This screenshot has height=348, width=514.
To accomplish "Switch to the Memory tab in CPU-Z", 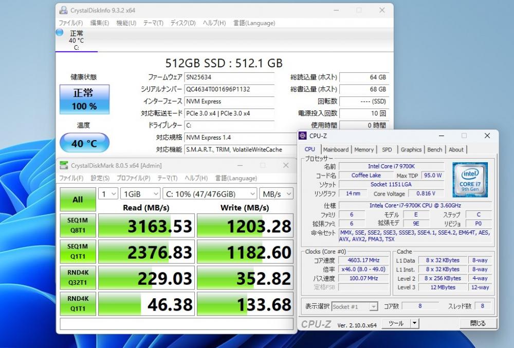I will (x=364, y=149).
